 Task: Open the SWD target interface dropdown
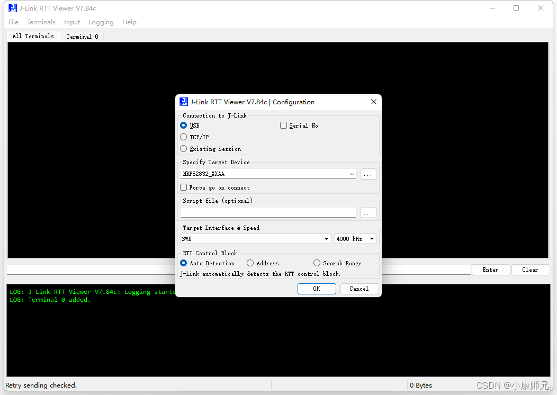click(256, 239)
